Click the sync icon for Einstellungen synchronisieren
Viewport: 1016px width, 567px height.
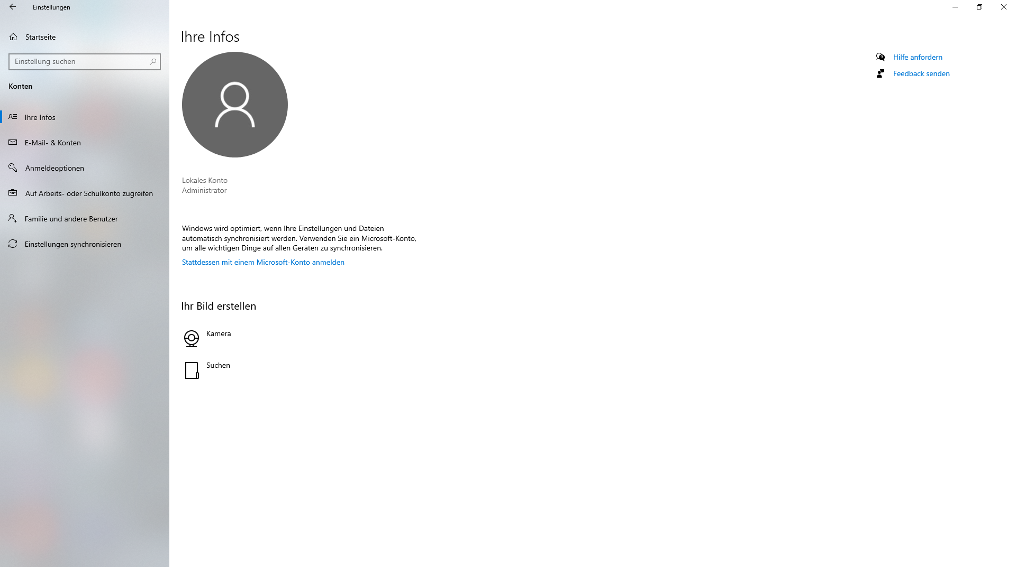[13, 244]
